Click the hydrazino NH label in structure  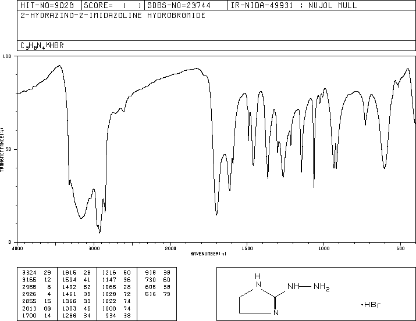click(293, 286)
